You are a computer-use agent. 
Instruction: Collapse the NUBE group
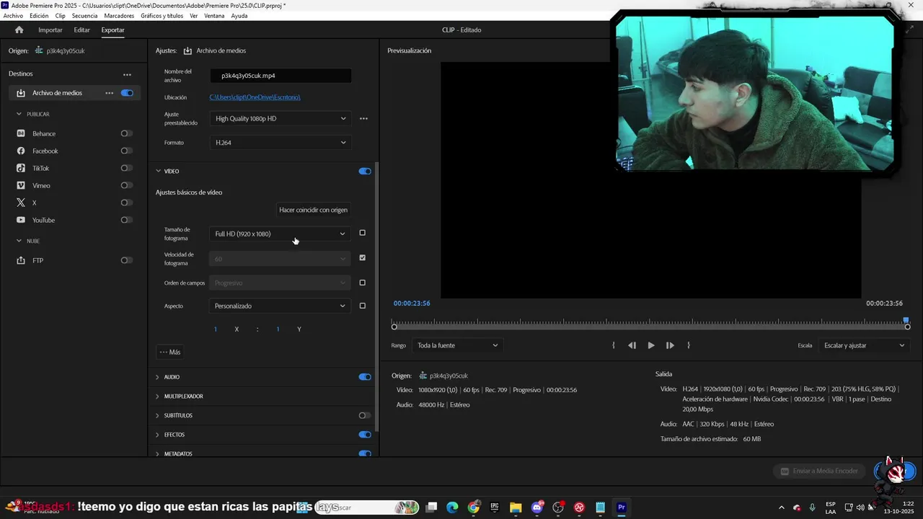(19, 241)
